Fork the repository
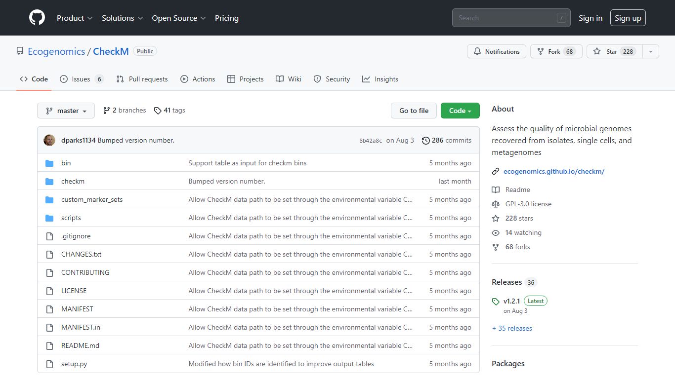 (556, 51)
